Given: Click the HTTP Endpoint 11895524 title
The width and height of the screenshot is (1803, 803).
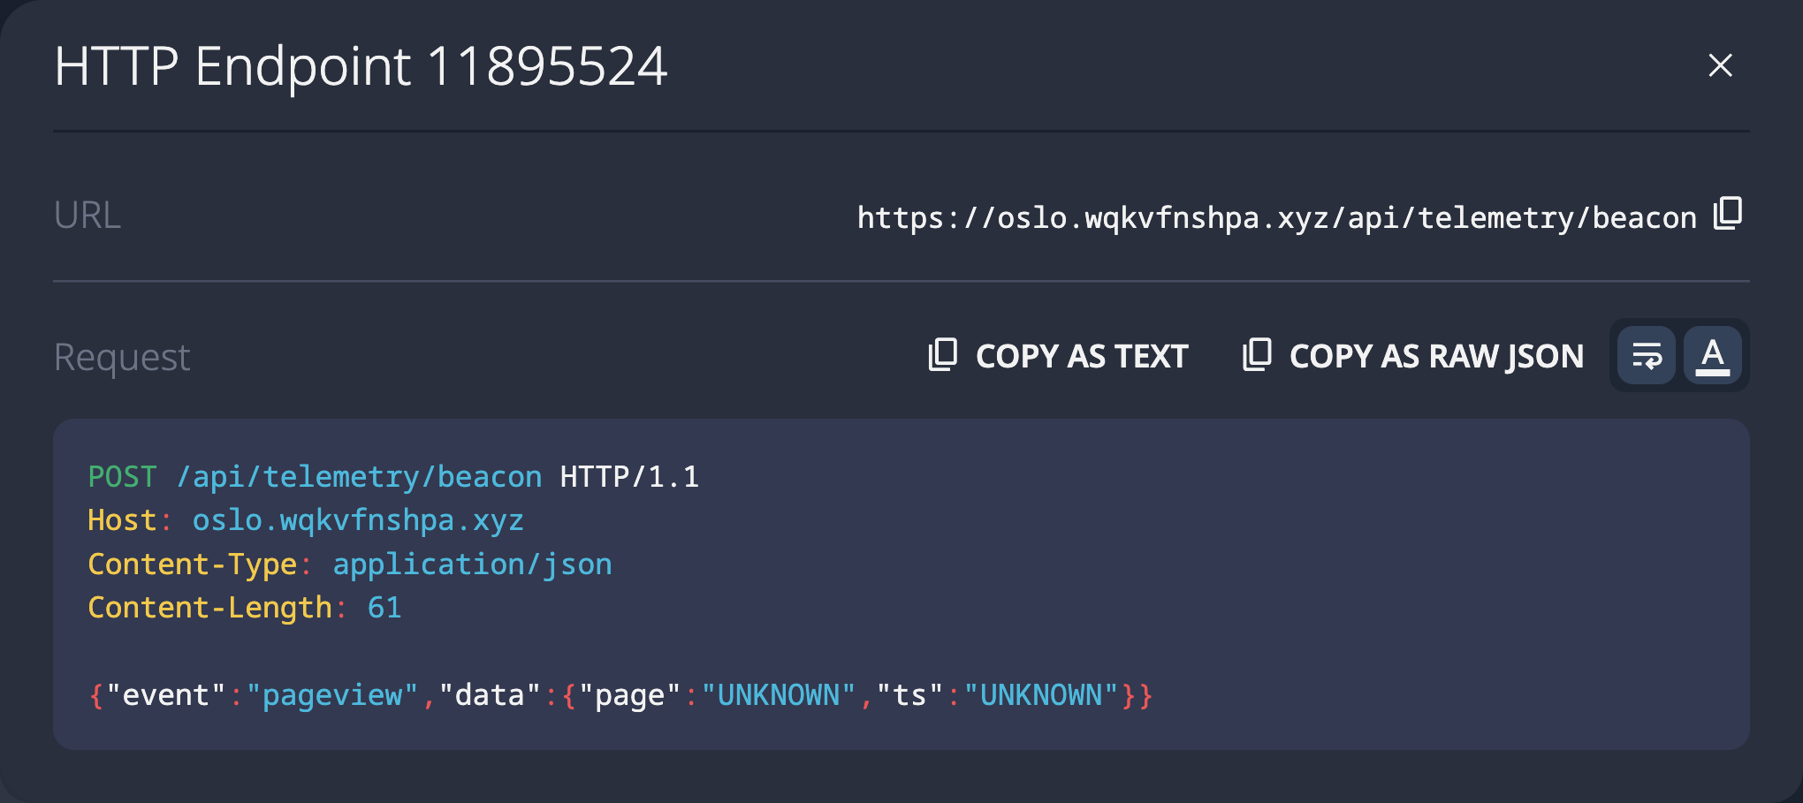Looking at the screenshot, I should [x=361, y=66].
